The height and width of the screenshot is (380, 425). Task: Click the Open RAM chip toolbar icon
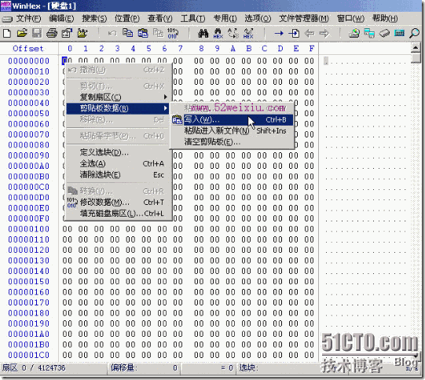click(384, 33)
